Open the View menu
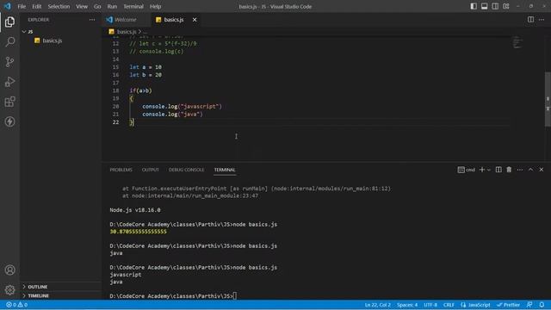Image resolution: width=551 pixels, height=310 pixels. [x=82, y=6]
